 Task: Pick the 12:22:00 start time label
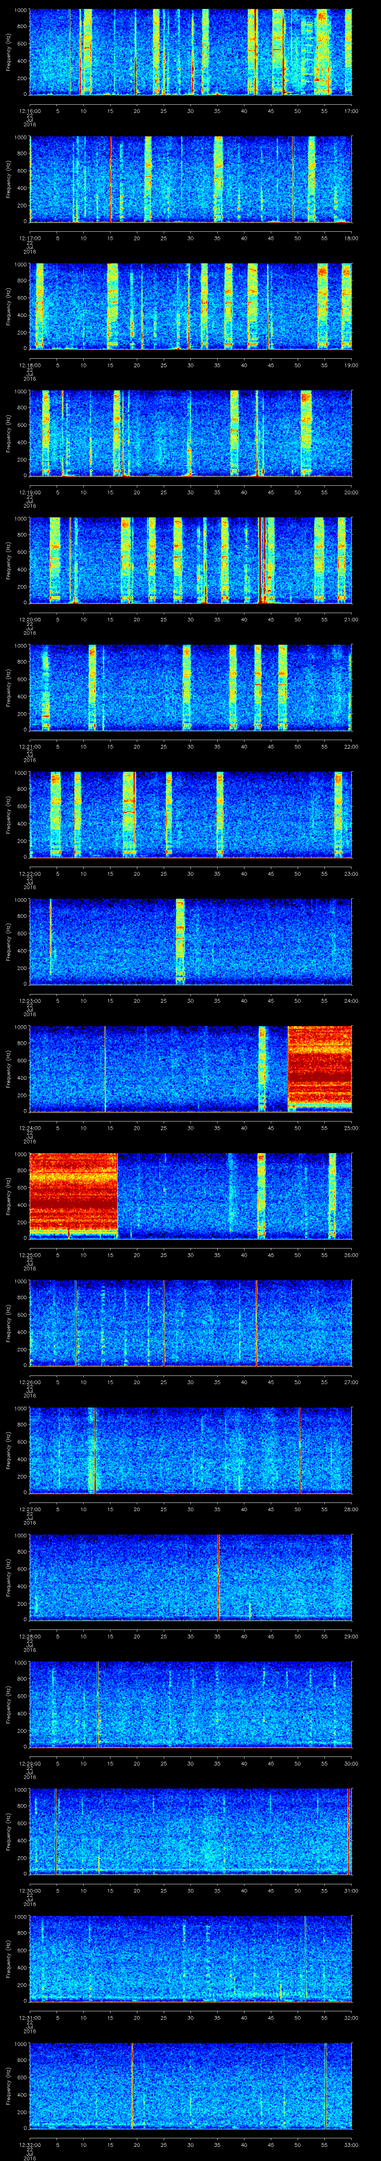coord(29,873)
